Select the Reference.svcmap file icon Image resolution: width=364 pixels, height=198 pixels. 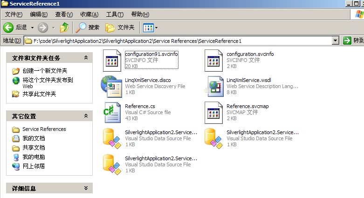pyautogui.click(x=213, y=113)
